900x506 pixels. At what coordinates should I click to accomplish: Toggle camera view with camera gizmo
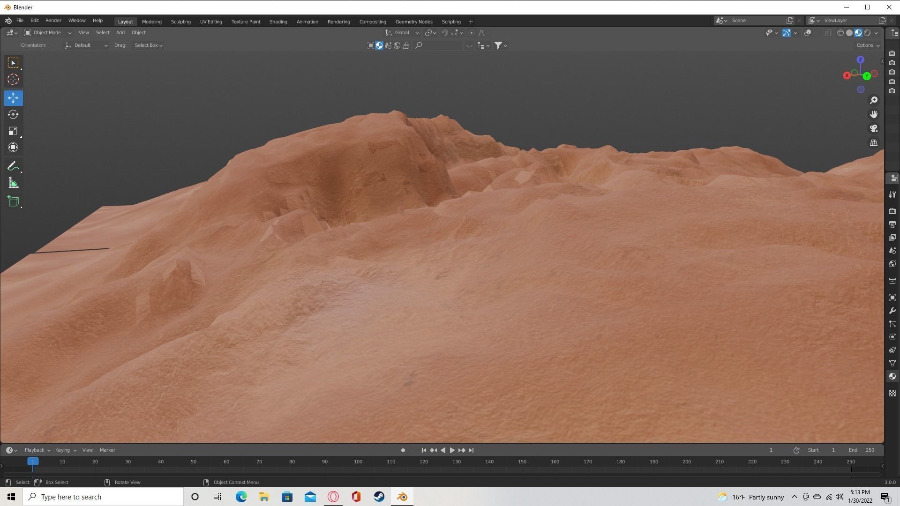click(874, 128)
